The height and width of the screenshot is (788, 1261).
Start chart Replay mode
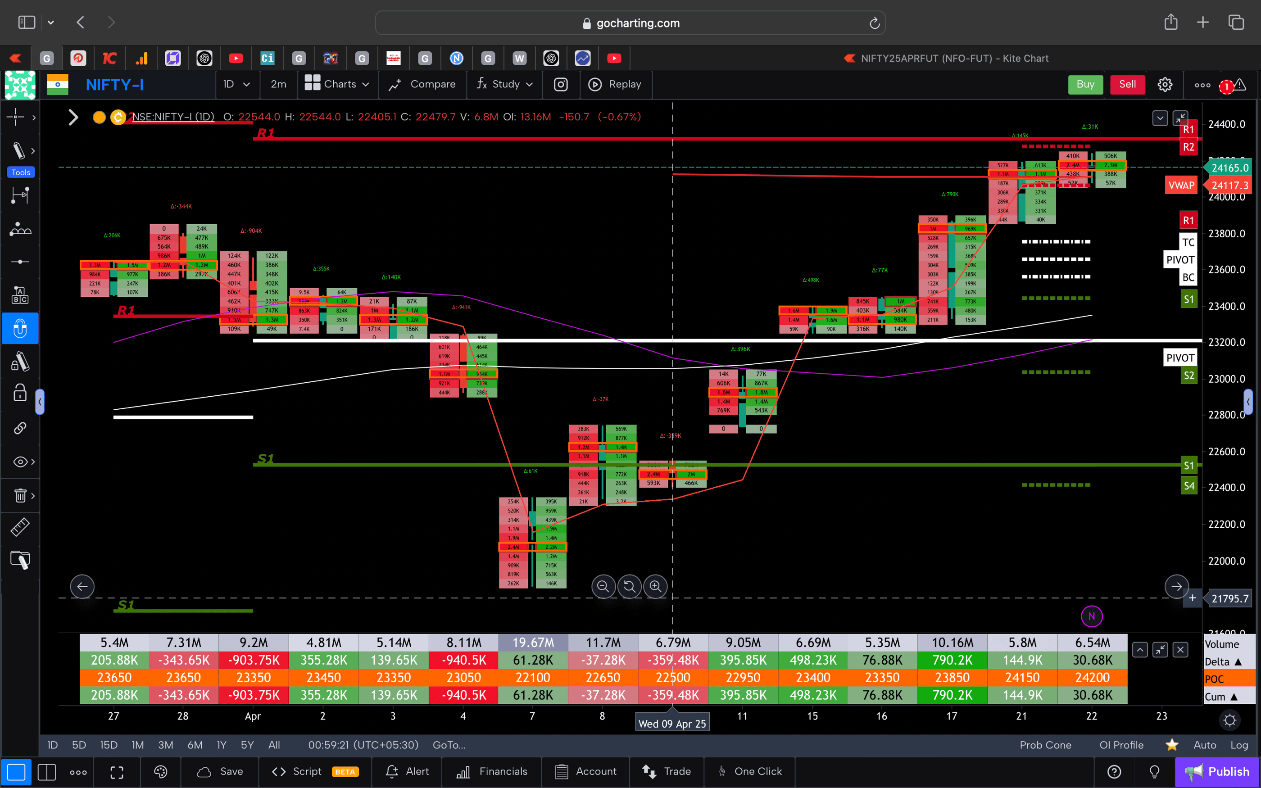[x=617, y=84]
